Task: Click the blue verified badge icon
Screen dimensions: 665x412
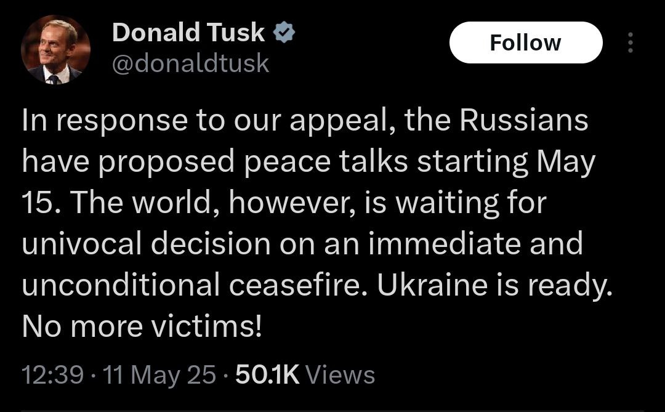Action: pos(284,33)
